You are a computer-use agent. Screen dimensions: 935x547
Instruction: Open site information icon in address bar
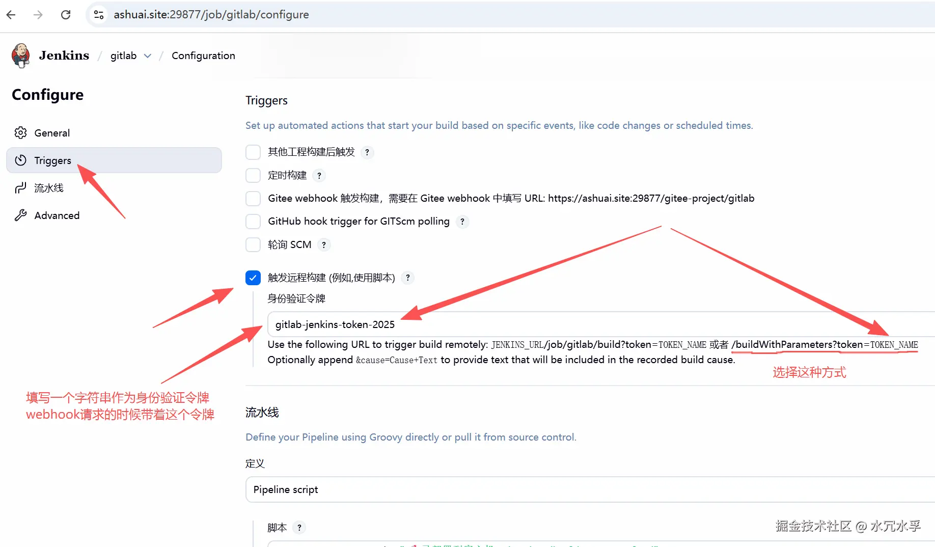[99, 15]
